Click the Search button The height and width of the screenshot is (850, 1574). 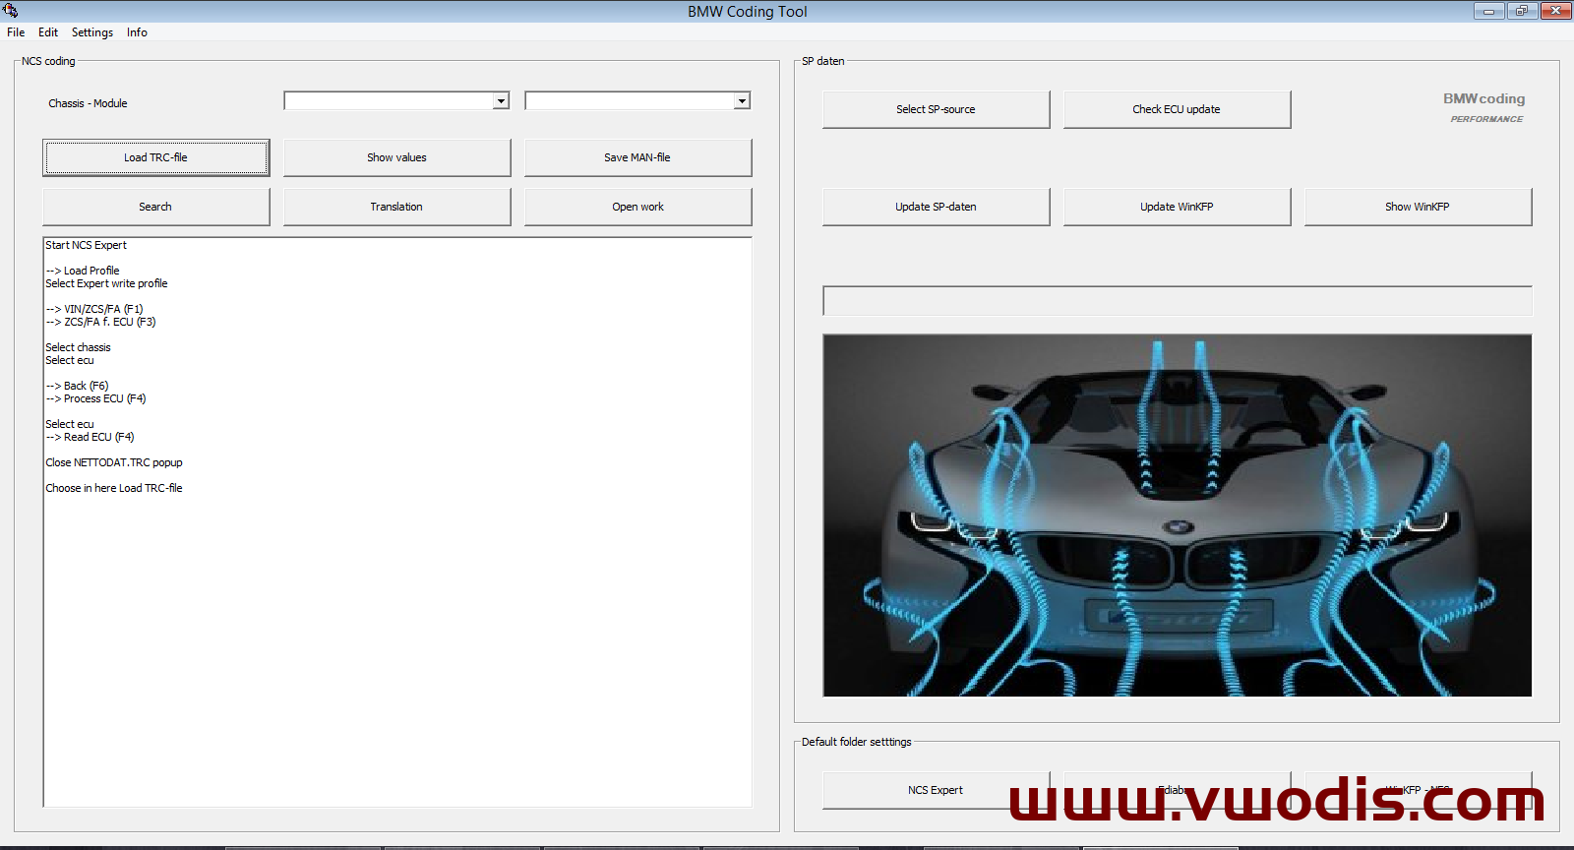pos(155,207)
